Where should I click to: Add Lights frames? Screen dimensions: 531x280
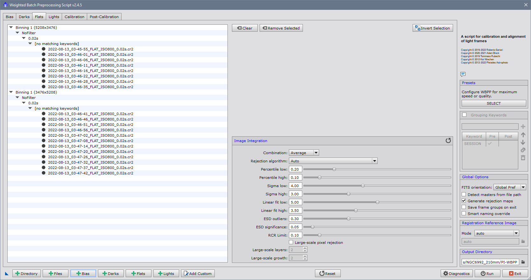point(166,273)
